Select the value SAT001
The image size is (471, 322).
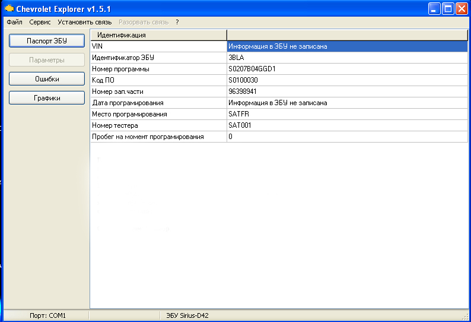[x=347, y=125]
